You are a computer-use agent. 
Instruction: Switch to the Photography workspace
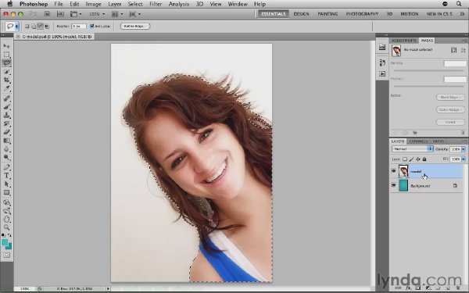click(x=362, y=14)
